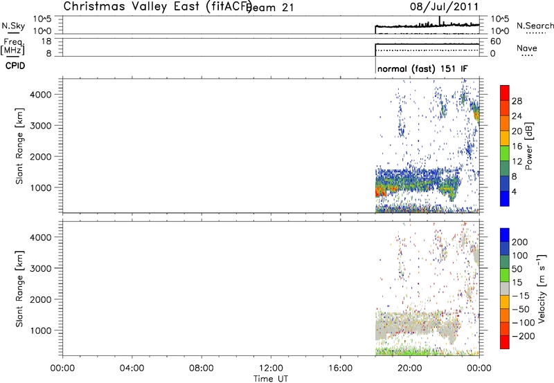This screenshot has height=383, width=554.
Task: Click the green near-range band in velocity panel
Action: pyautogui.click(x=410, y=351)
